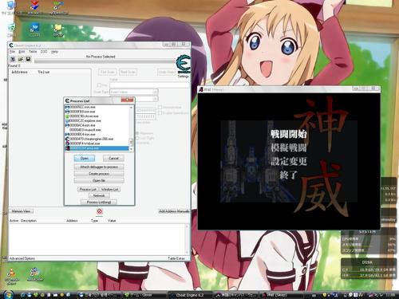Click the Open button in Process List
The image size is (399, 299).
click(x=85, y=158)
